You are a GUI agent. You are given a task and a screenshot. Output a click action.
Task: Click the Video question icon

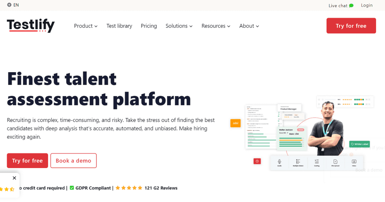[354, 162]
